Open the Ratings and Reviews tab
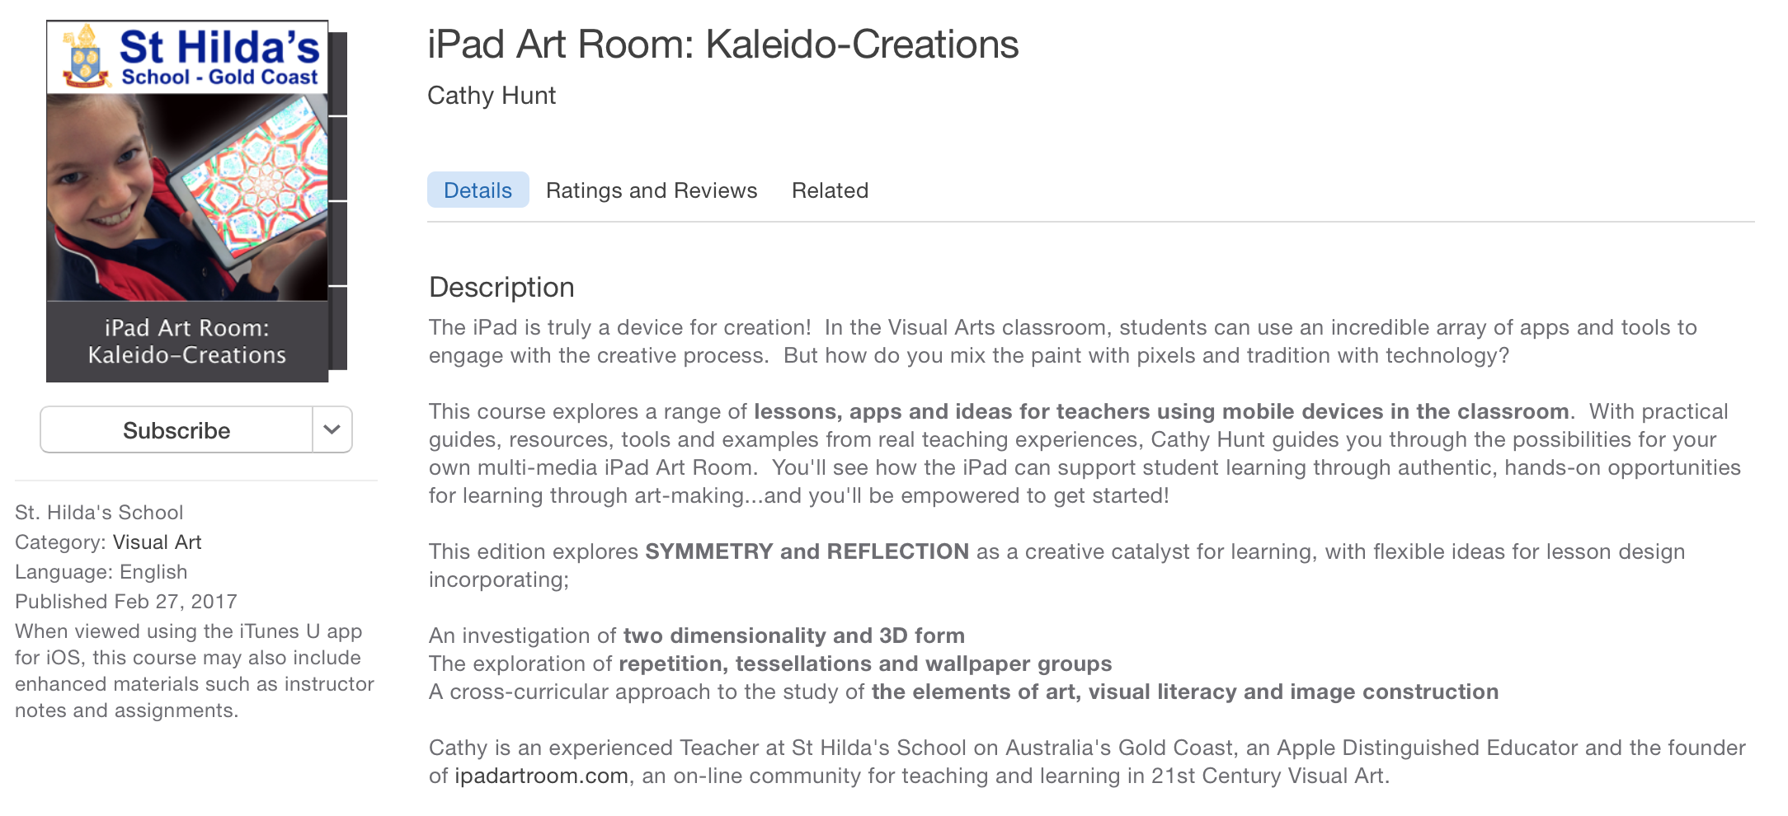1788x816 pixels. pyautogui.click(x=652, y=190)
